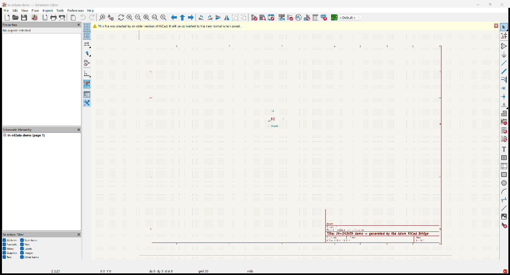Zoom in with the plus magnifier
This screenshot has width=510, height=275.
(129, 18)
